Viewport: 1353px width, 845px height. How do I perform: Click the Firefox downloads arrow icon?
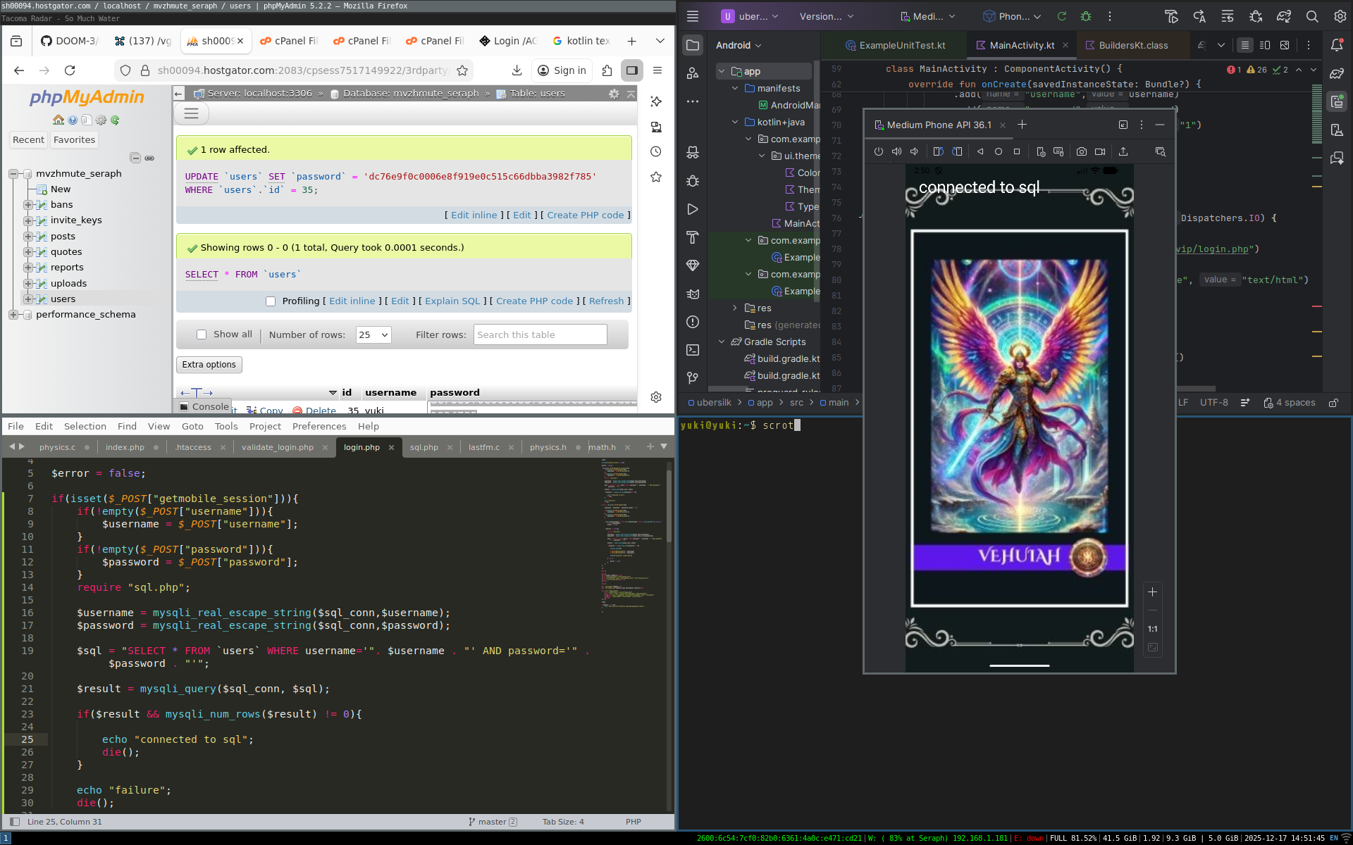517,70
